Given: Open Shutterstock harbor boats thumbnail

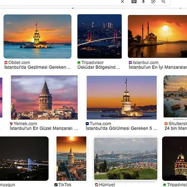Looking at the screenshot, I should click(x=175, y=96).
